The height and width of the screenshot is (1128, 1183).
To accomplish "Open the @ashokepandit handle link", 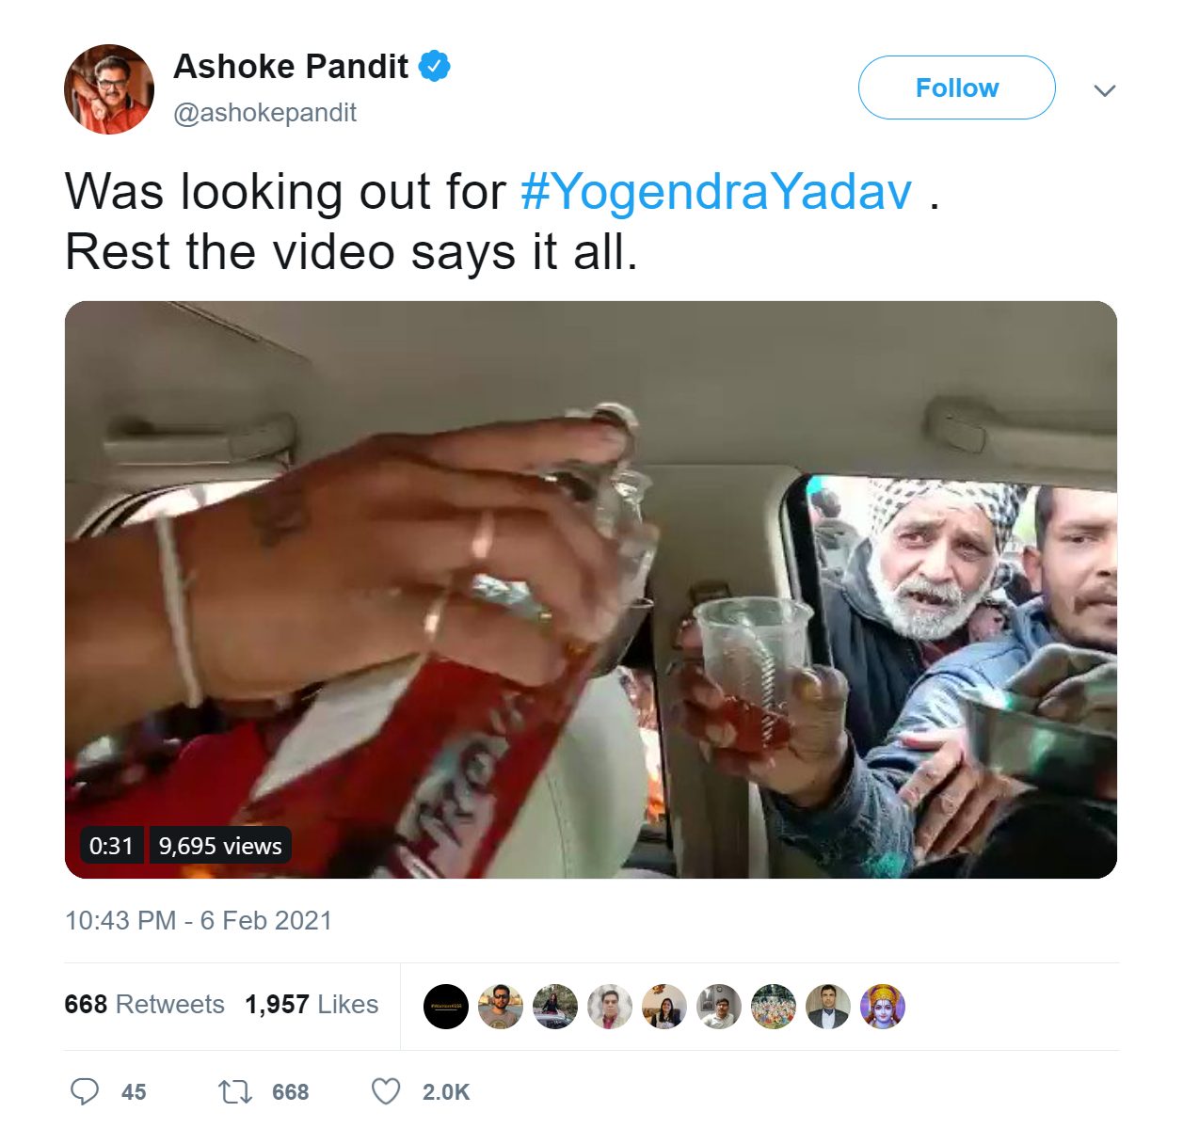I will [x=265, y=113].
